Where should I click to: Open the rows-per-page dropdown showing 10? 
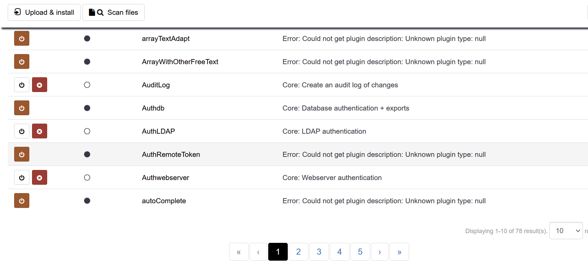point(566,231)
